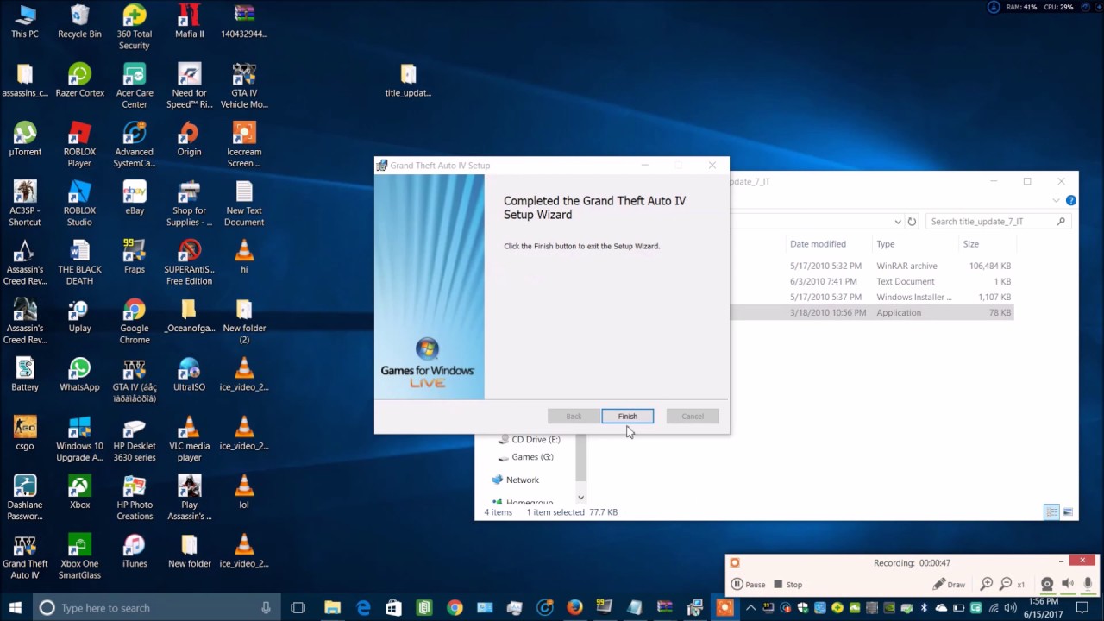Select the Xbox desktop icon
Viewport: 1104px width, 621px height.
pyautogui.click(x=79, y=491)
